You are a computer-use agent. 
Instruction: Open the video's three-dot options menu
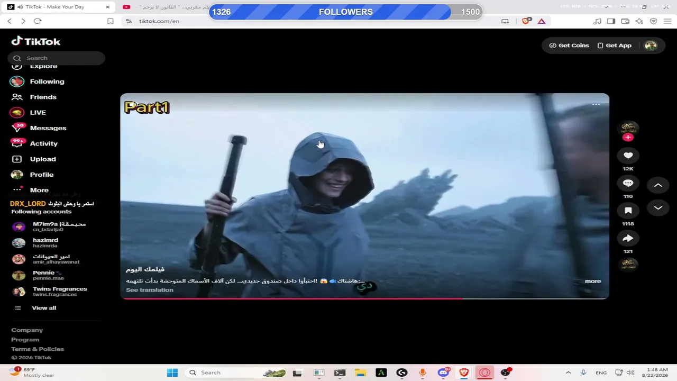click(596, 104)
